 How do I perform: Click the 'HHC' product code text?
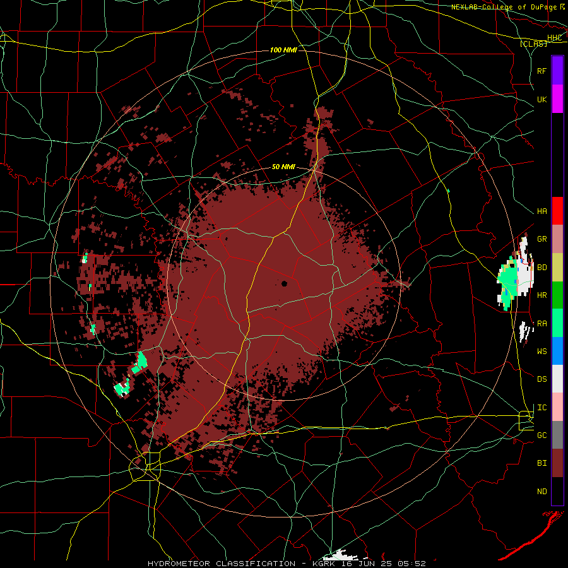coord(555,38)
